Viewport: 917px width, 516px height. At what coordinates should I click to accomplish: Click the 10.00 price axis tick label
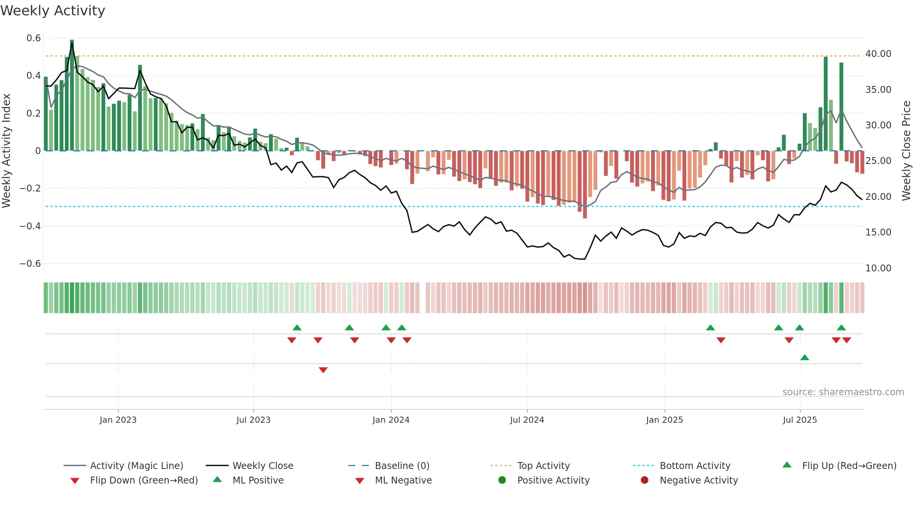(878, 268)
